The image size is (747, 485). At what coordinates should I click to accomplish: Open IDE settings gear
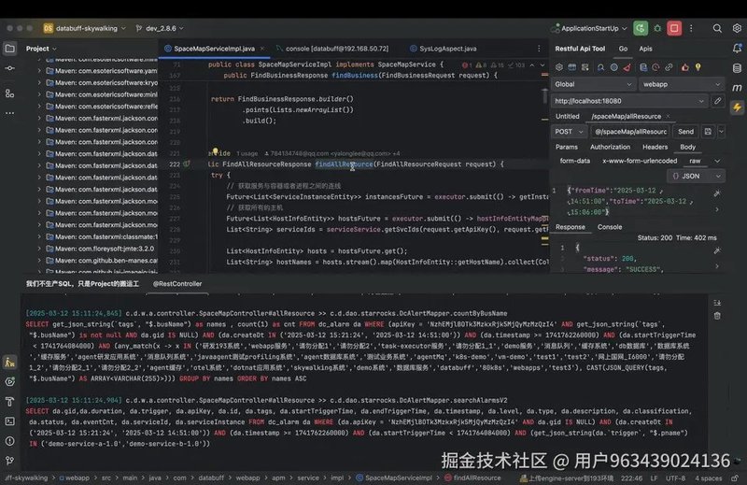tap(737, 29)
